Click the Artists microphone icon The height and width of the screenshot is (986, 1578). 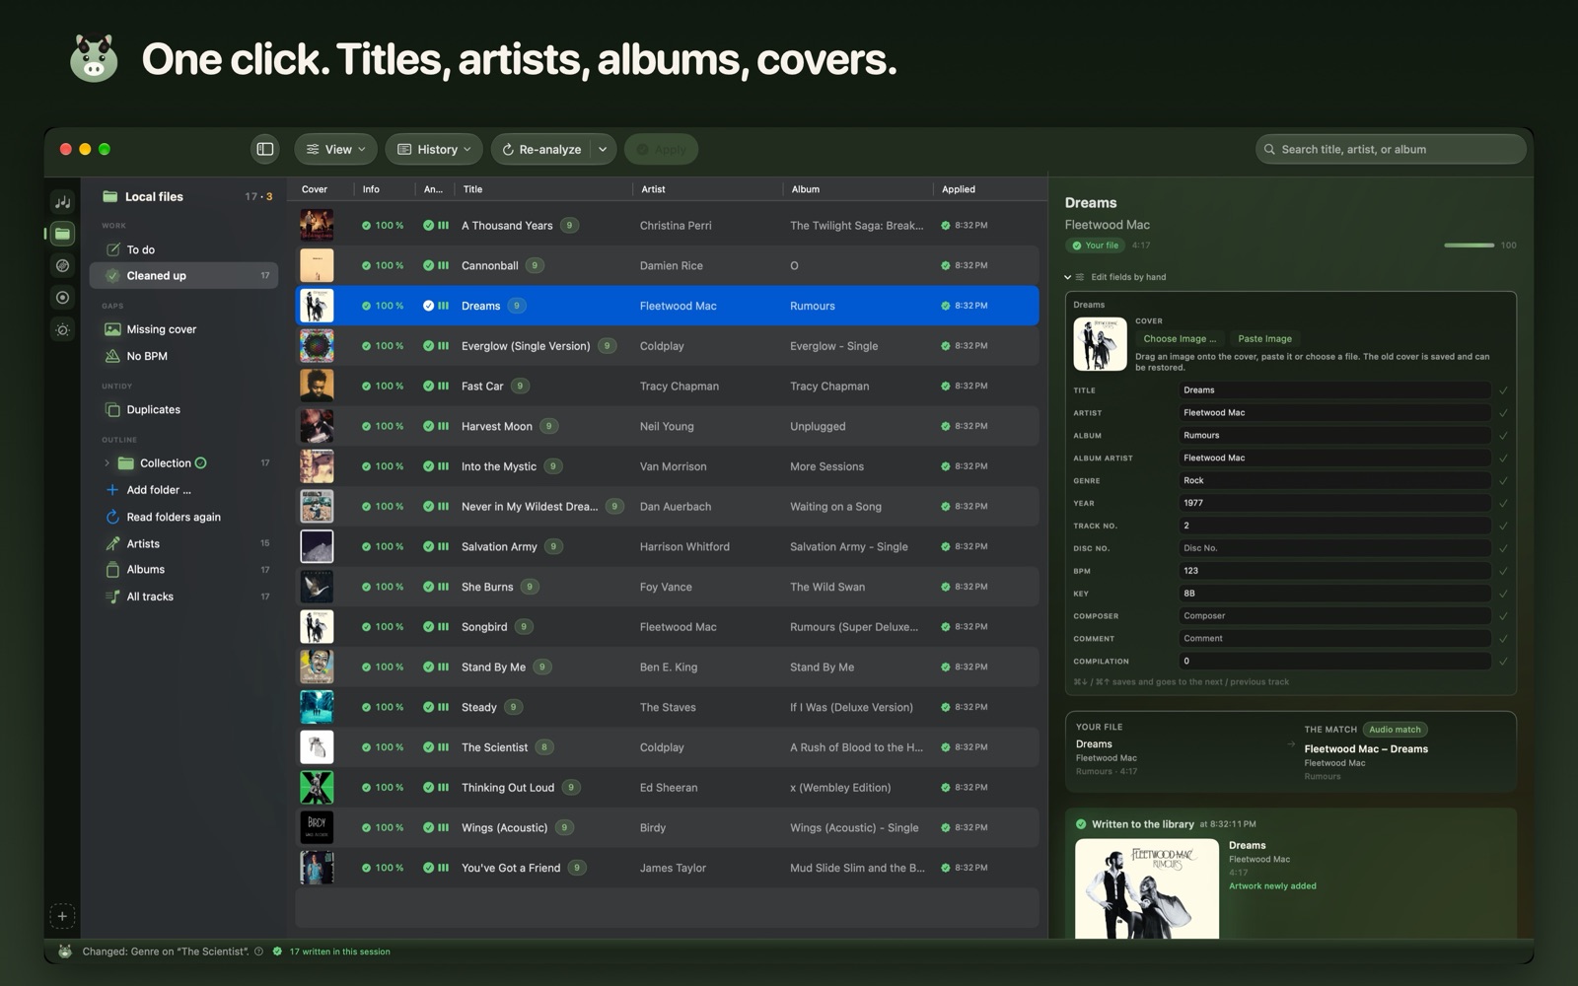coord(112,543)
